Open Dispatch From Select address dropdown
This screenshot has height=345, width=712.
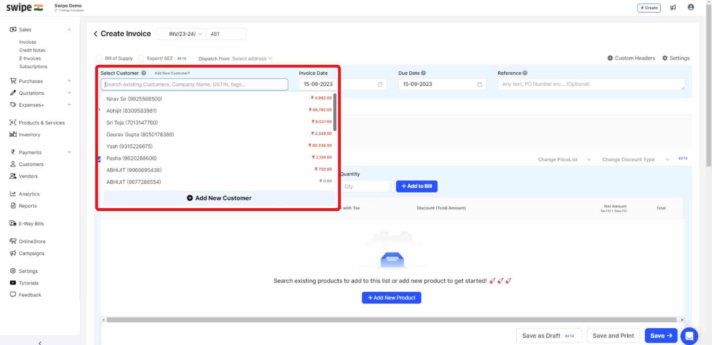(252, 59)
